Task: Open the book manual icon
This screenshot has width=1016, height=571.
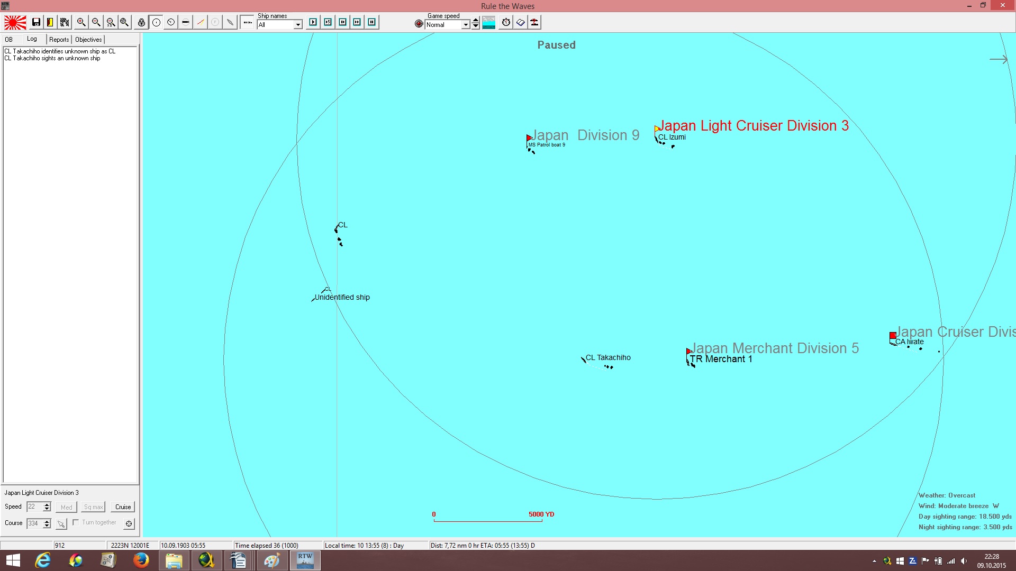Action: click(x=521, y=22)
